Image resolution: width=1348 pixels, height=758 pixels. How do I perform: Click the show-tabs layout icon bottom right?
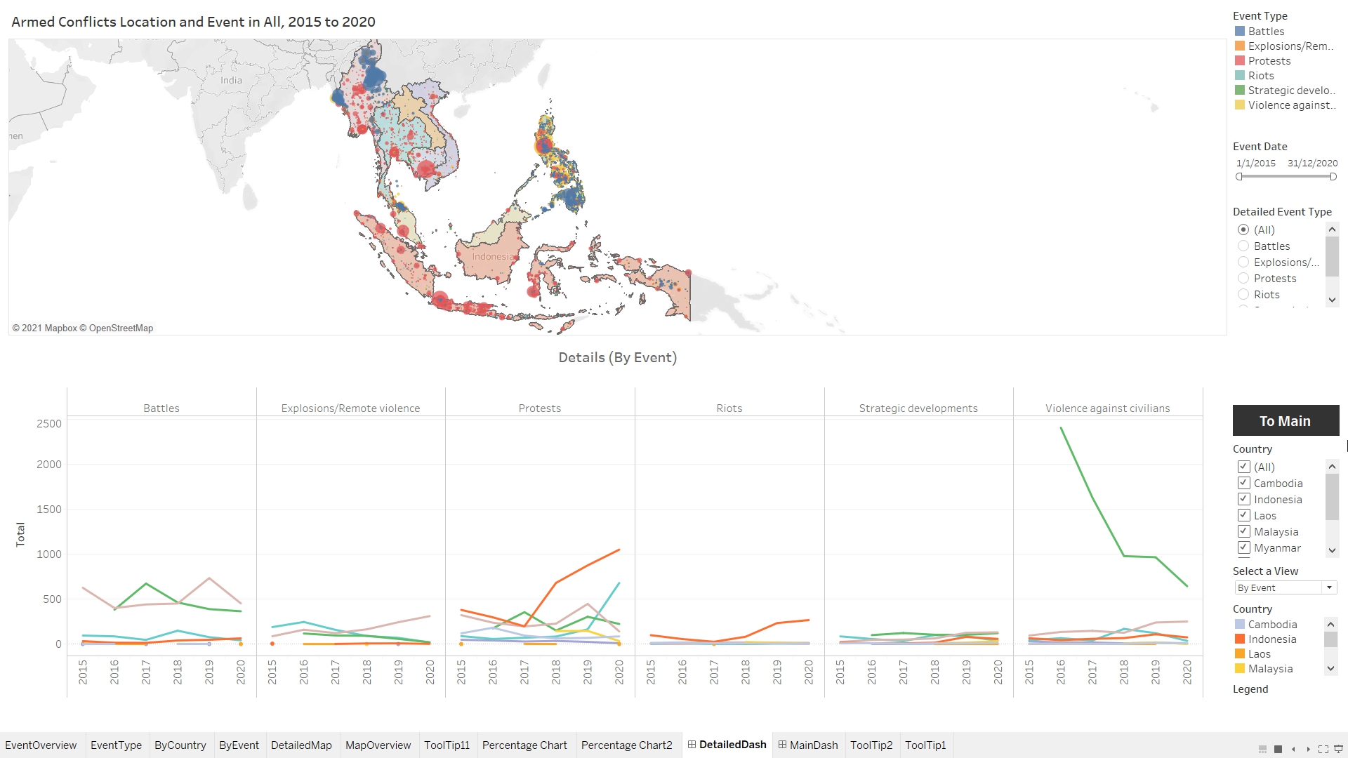1262,750
